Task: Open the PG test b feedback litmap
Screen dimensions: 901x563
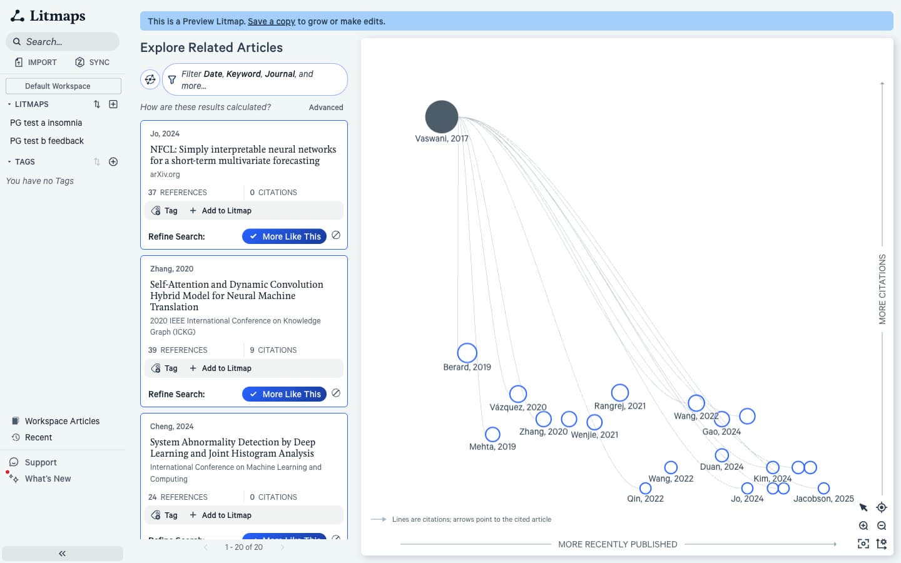Action: tap(47, 141)
